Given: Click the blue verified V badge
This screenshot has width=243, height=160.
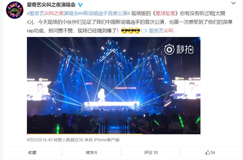Looking at the screenshot, I should point(80,5).
